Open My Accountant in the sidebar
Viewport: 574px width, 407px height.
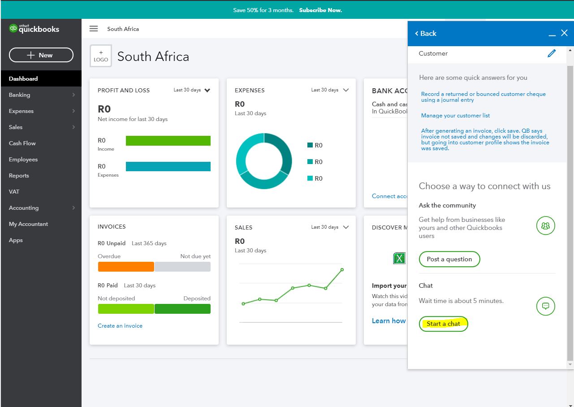click(28, 224)
